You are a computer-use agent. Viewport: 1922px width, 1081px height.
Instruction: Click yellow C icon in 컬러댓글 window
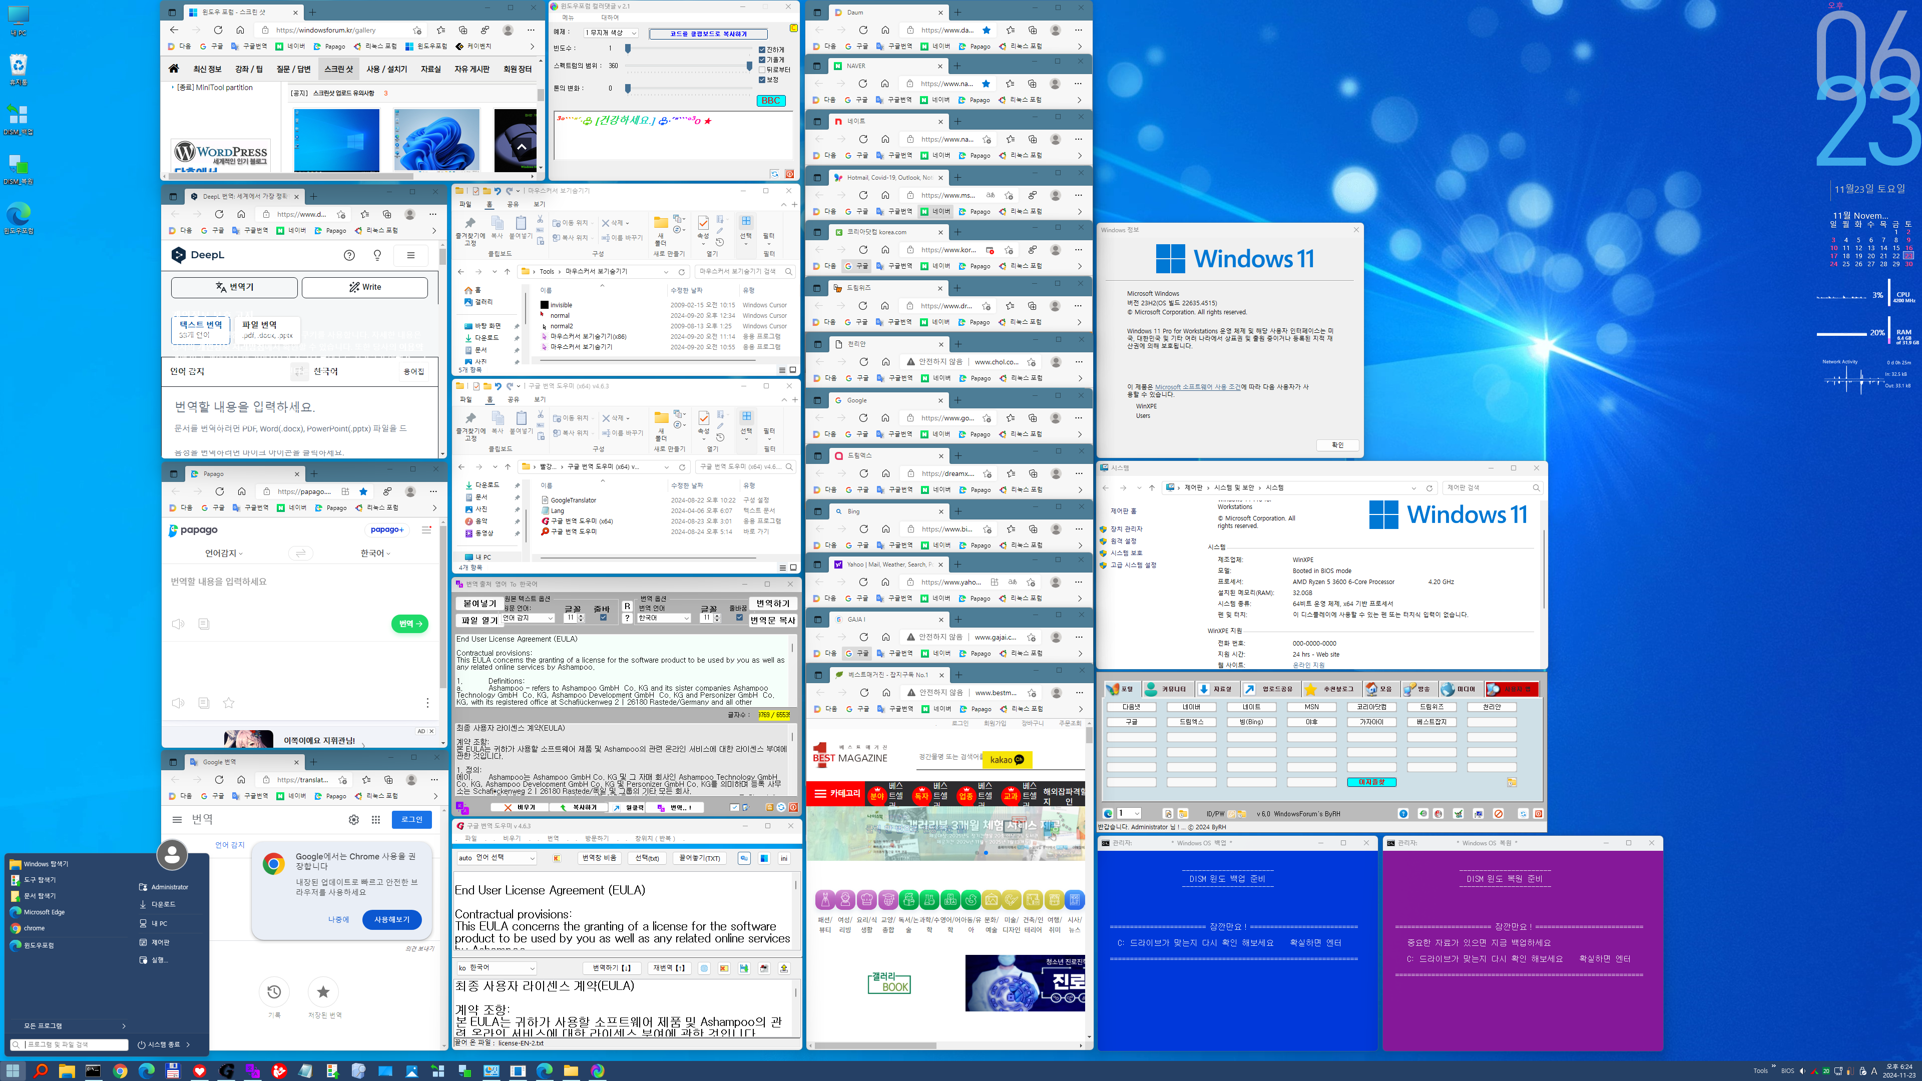pos(794,29)
